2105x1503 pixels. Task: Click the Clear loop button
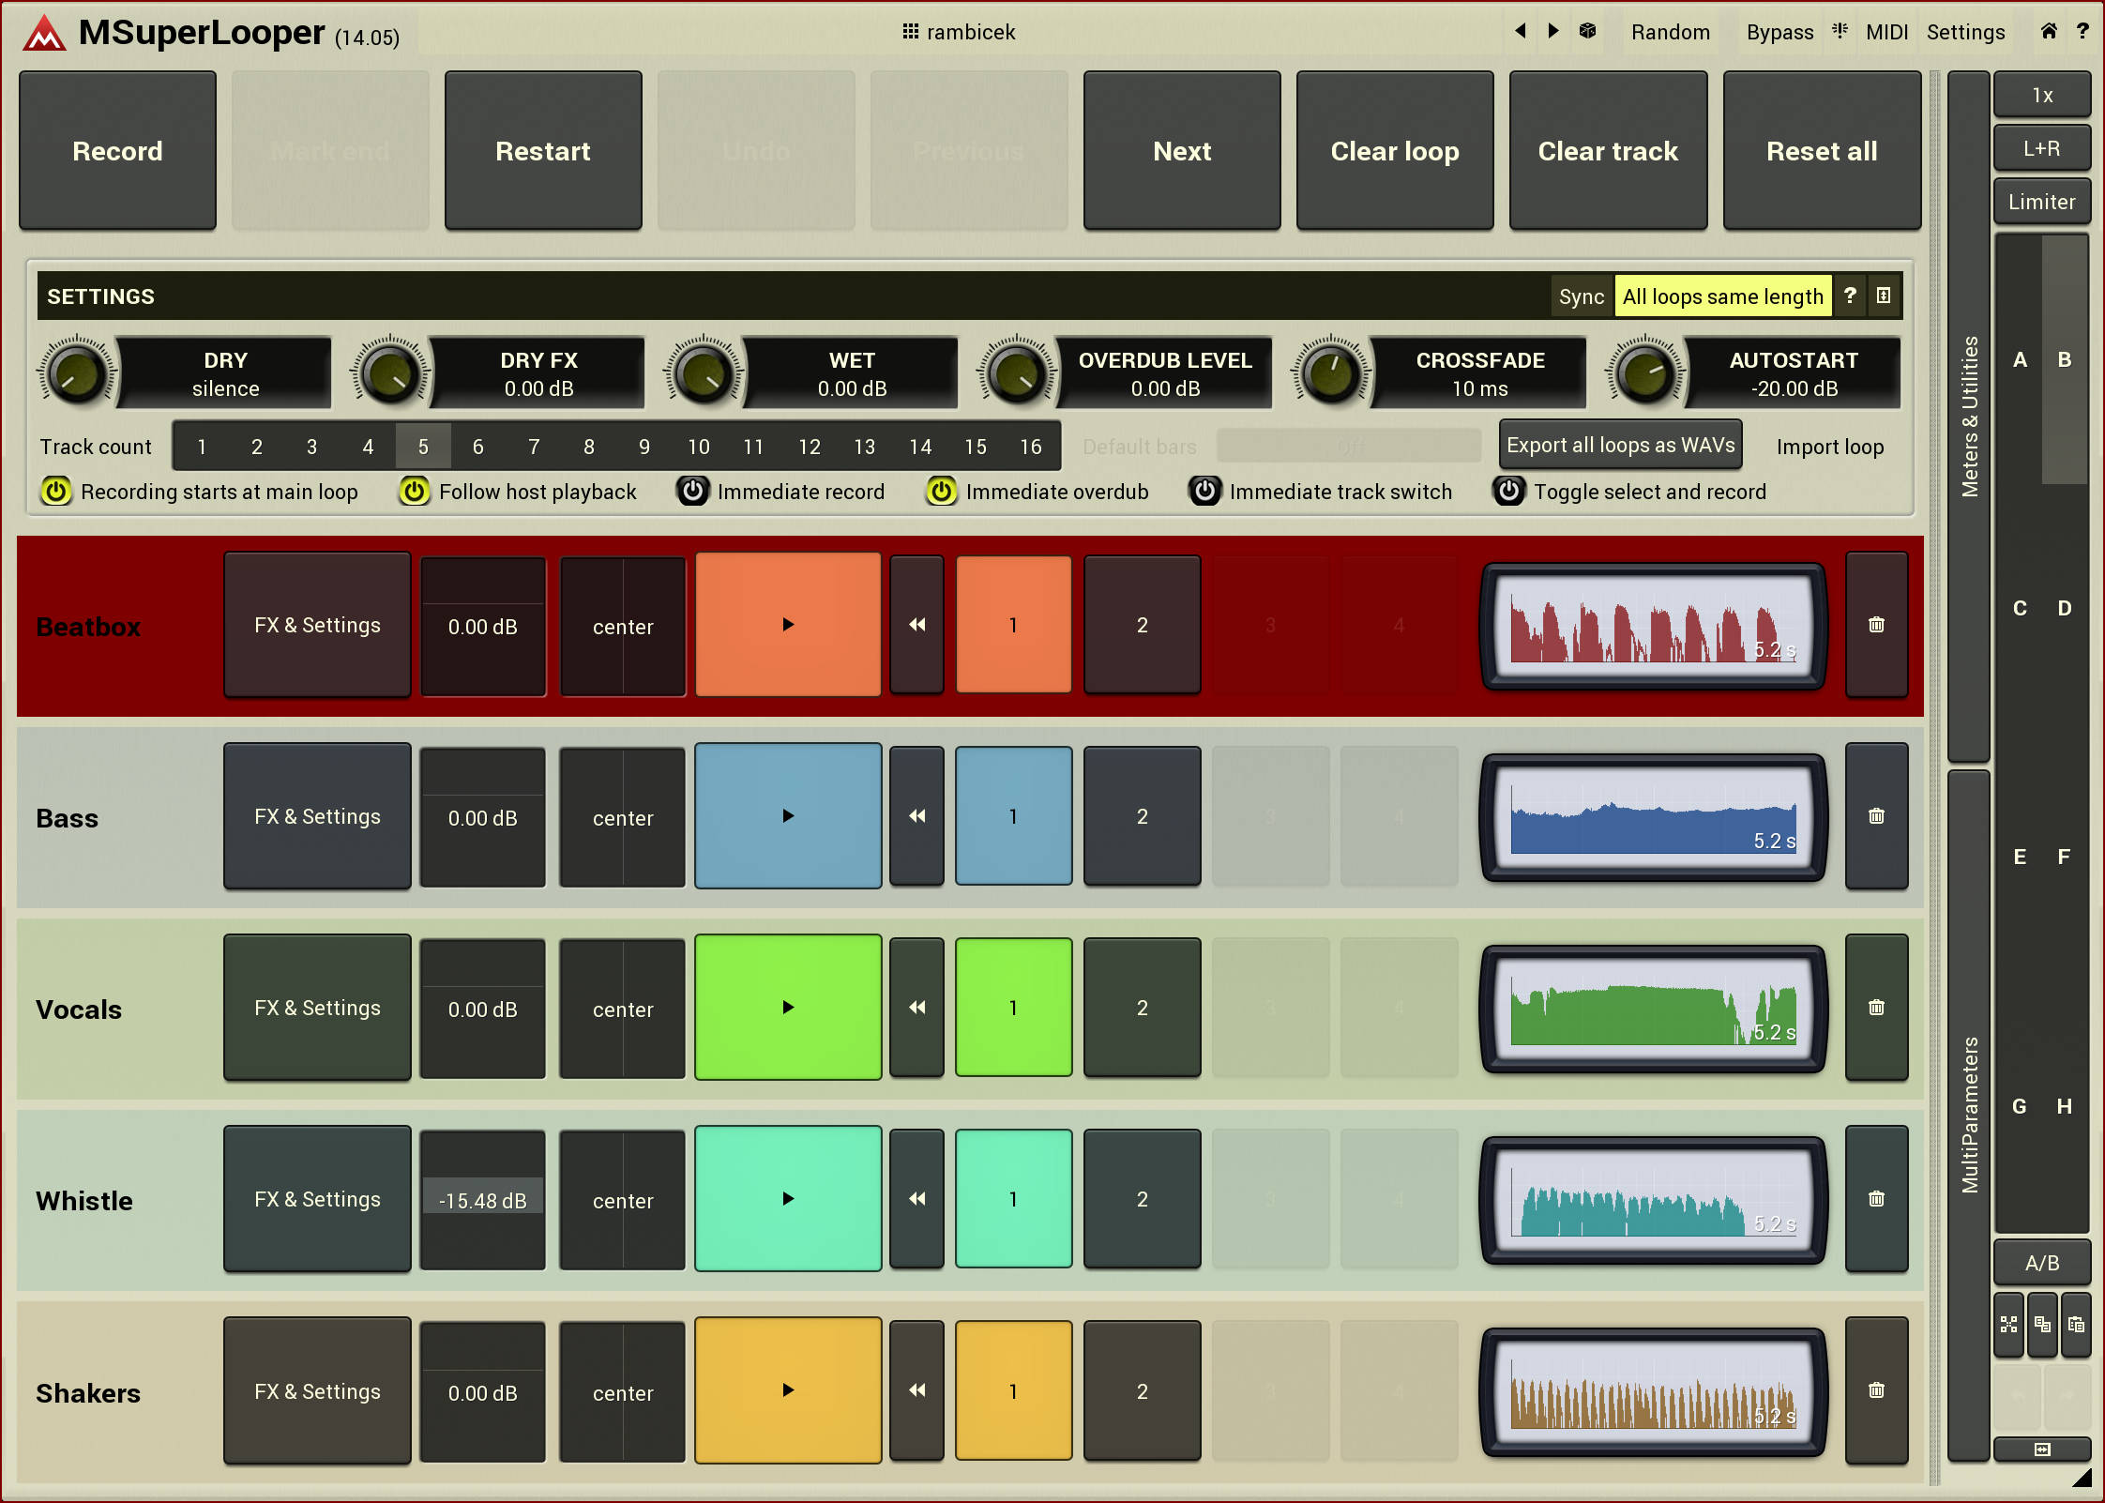point(1394,151)
